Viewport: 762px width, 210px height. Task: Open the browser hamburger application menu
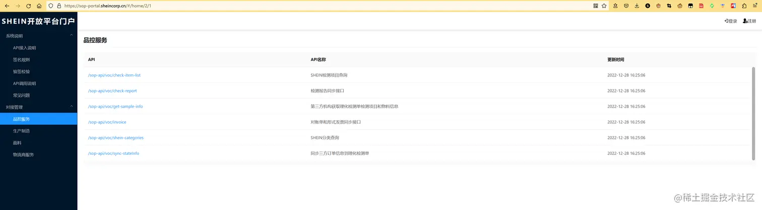(755, 6)
